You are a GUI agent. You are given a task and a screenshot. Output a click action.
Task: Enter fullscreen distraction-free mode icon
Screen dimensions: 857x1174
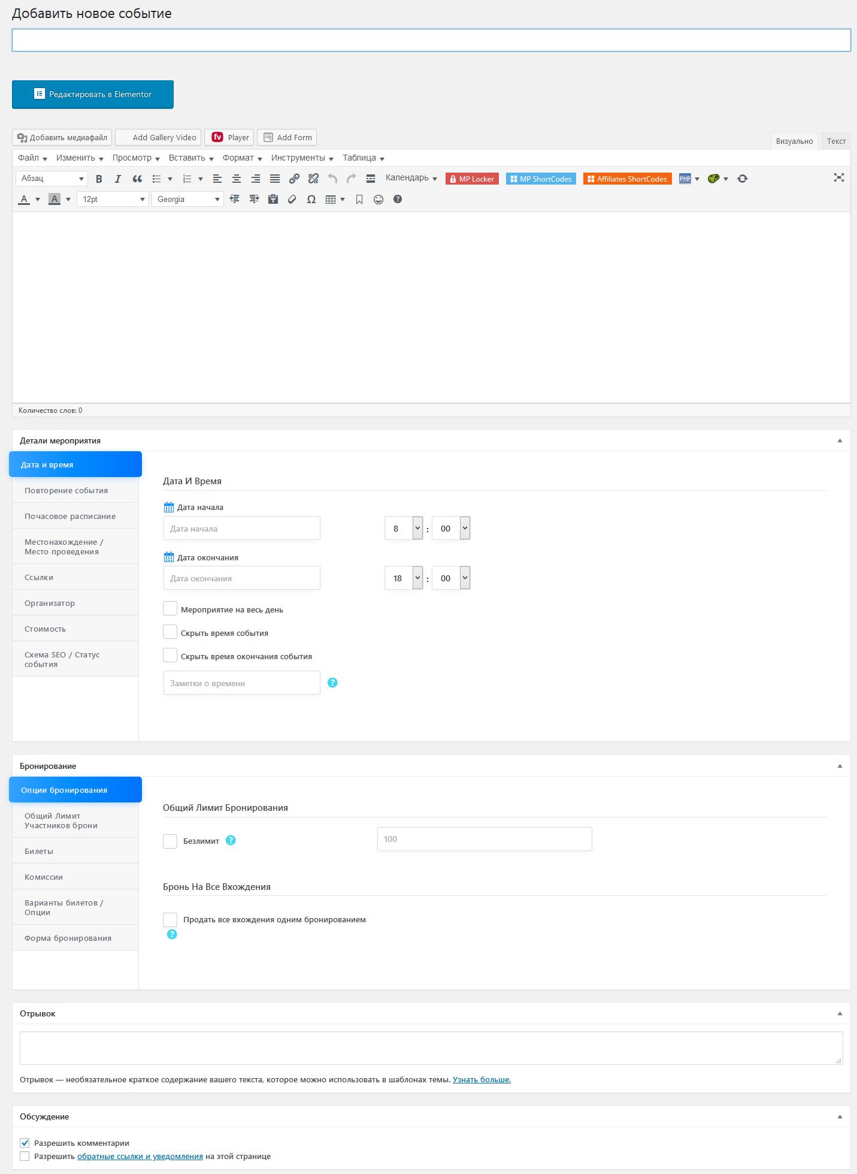[x=839, y=177]
